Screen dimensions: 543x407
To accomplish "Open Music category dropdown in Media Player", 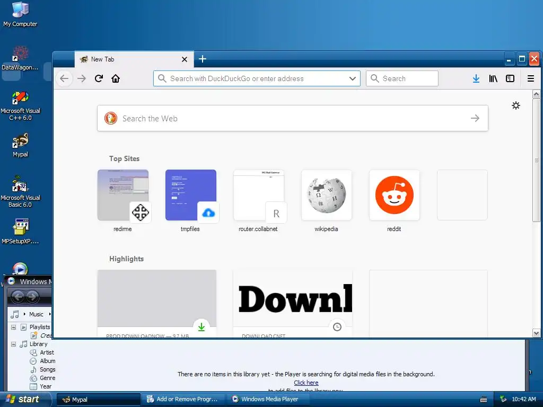I will click(49, 314).
